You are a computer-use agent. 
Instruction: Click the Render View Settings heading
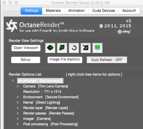tap(26, 40)
